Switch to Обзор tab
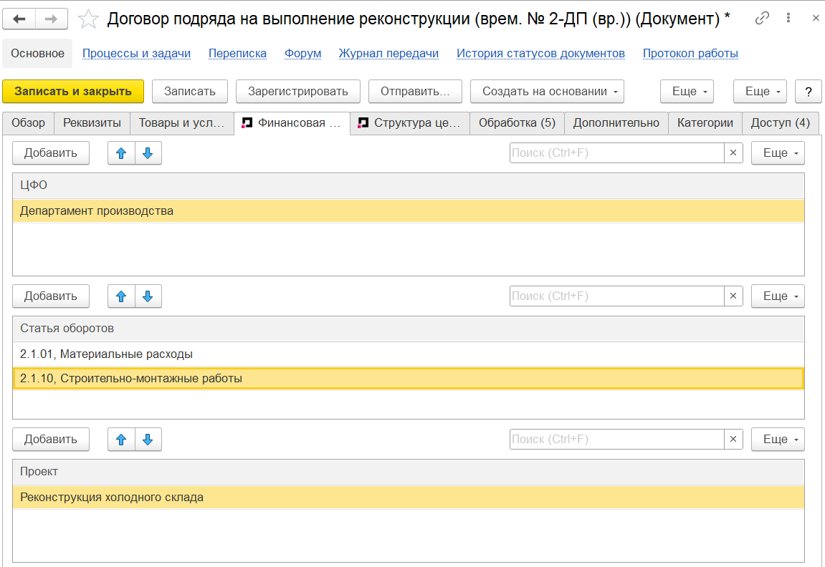825x567 pixels. (29, 123)
